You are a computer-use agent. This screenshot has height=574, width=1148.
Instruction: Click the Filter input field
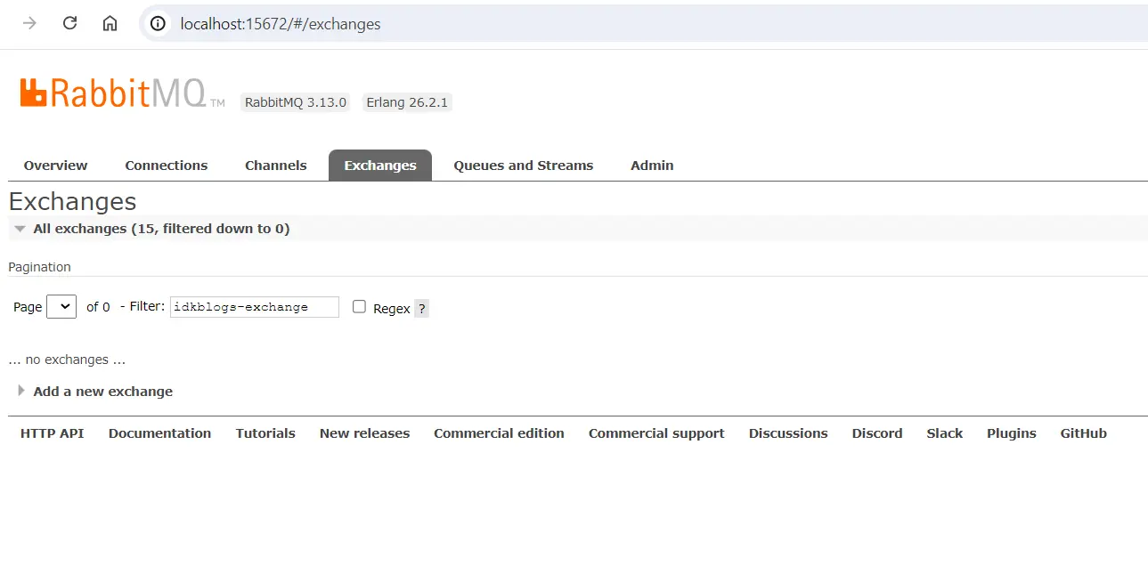(255, 307)
